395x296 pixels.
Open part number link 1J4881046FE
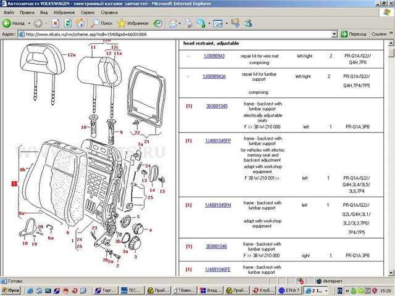point(217,269)
